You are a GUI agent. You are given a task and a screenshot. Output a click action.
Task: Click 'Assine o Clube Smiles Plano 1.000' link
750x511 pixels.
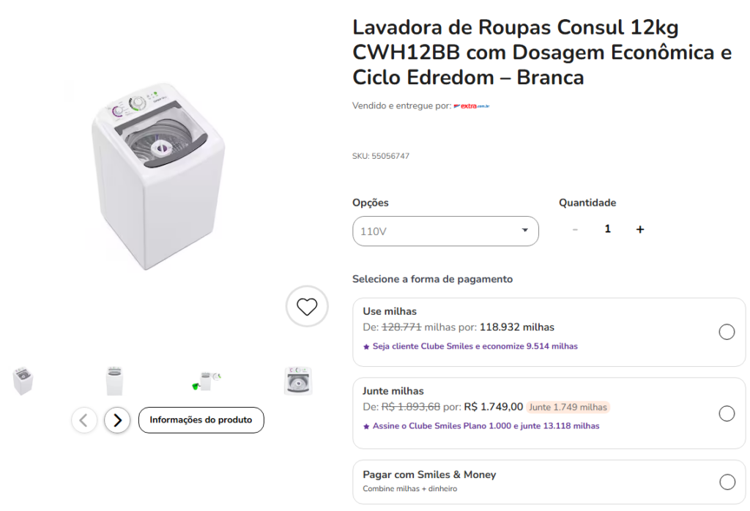(x=484, y=426)
